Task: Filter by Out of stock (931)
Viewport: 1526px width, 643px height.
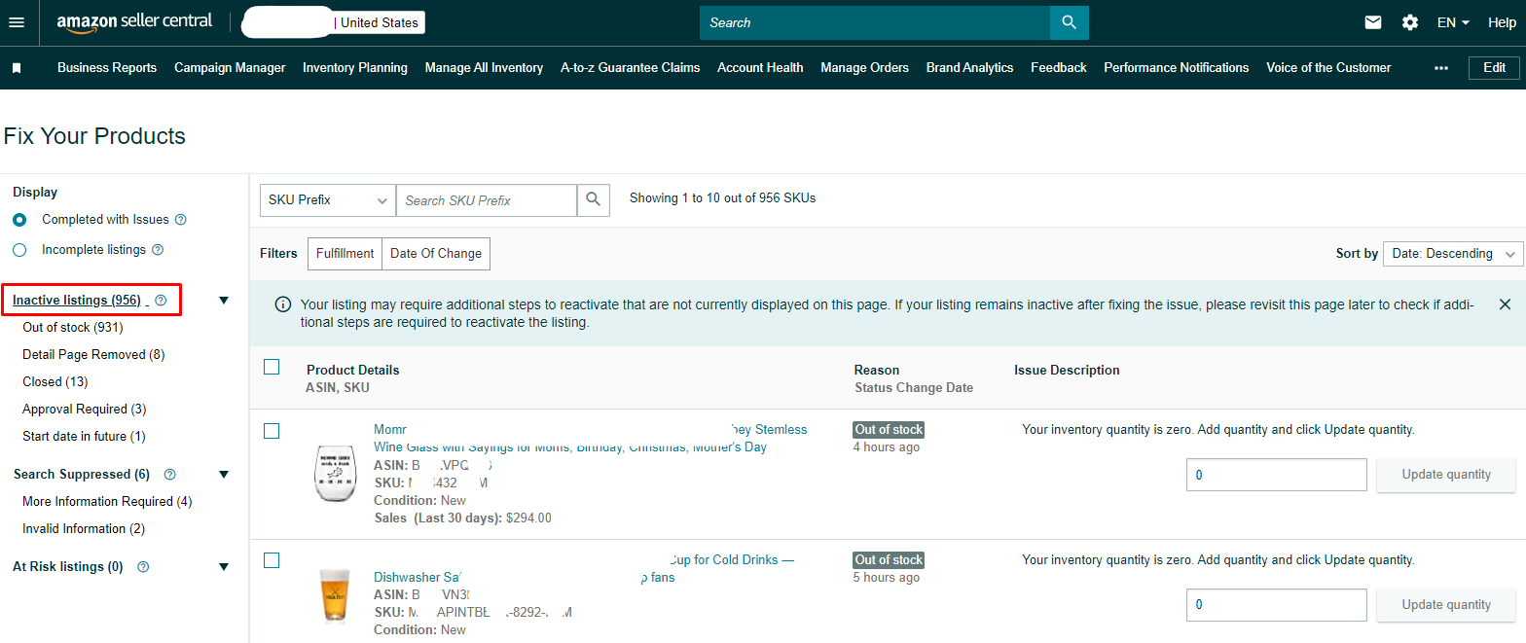Action: (73, 328)
